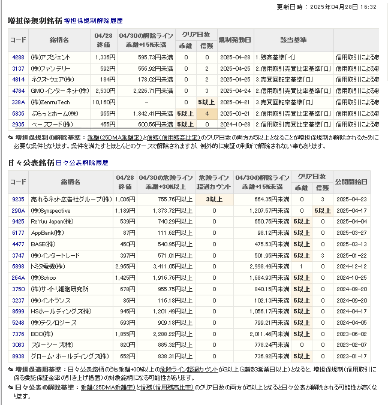Click 公開開始日 column header
The height and width of the screenshot is (405, 388).
pyautogui.click(x=351, y=182)
